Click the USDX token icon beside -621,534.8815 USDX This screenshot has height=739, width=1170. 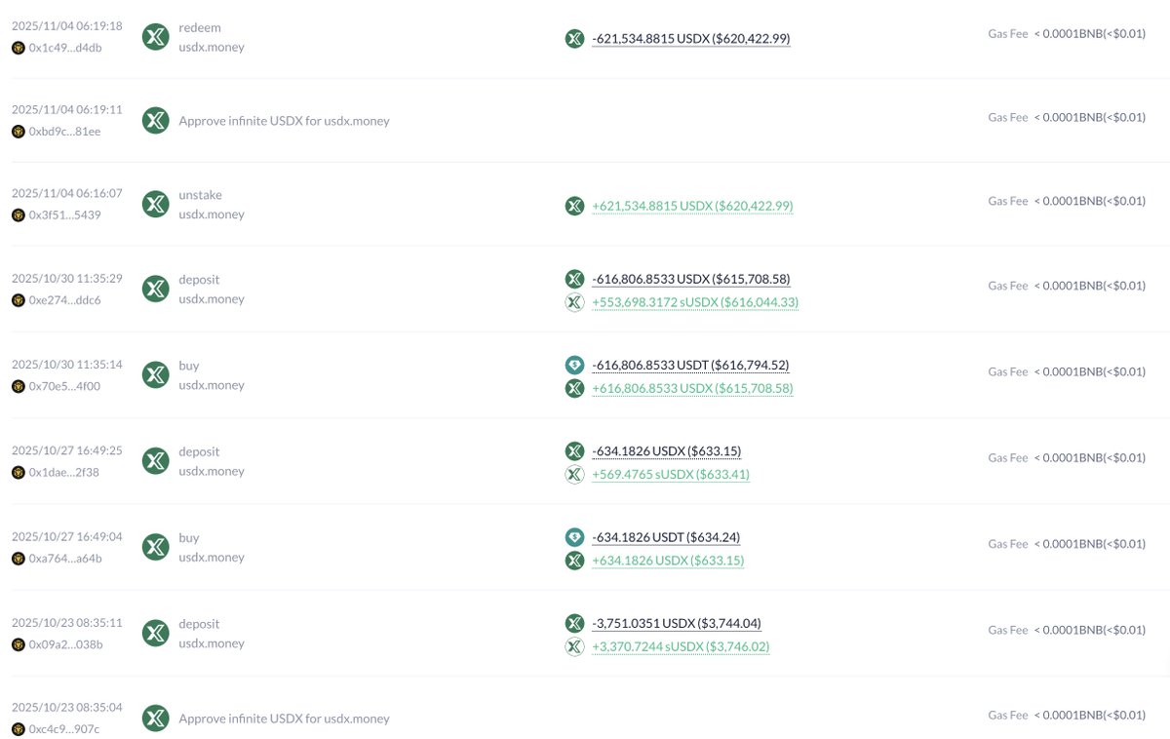(575, 39)
